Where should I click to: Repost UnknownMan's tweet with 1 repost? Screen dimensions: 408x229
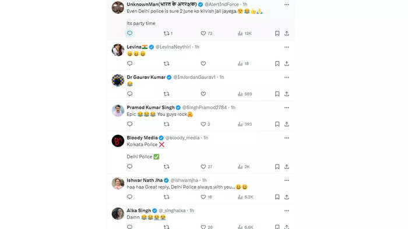pos(168,33)
